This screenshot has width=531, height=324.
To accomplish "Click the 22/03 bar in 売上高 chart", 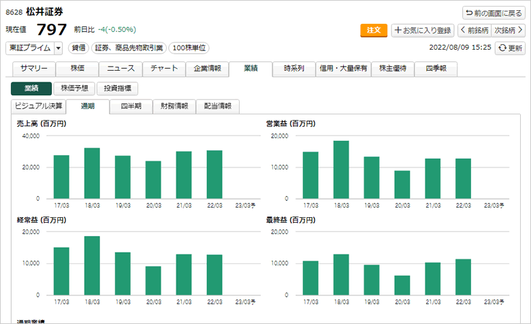I will pos(214,175).
